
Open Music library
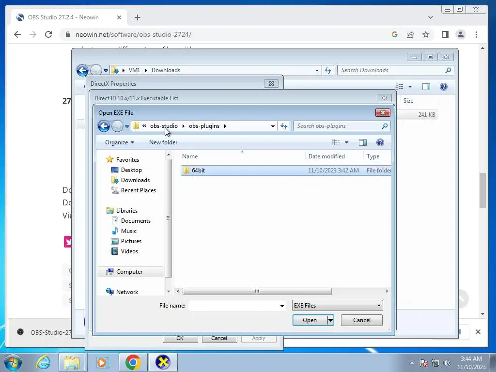pos(128,231)
